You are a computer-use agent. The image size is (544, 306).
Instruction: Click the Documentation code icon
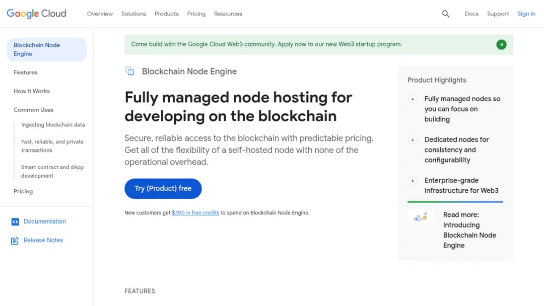tap(15, 222)
